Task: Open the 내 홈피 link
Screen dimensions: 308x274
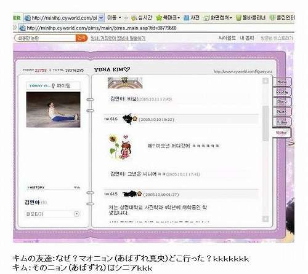Action: (246, 38)
